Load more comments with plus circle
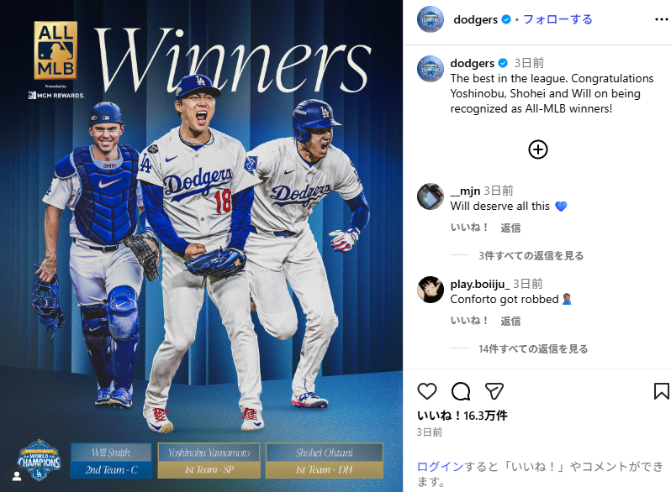This screenshot has width=671, height=492. pos(538,149)
